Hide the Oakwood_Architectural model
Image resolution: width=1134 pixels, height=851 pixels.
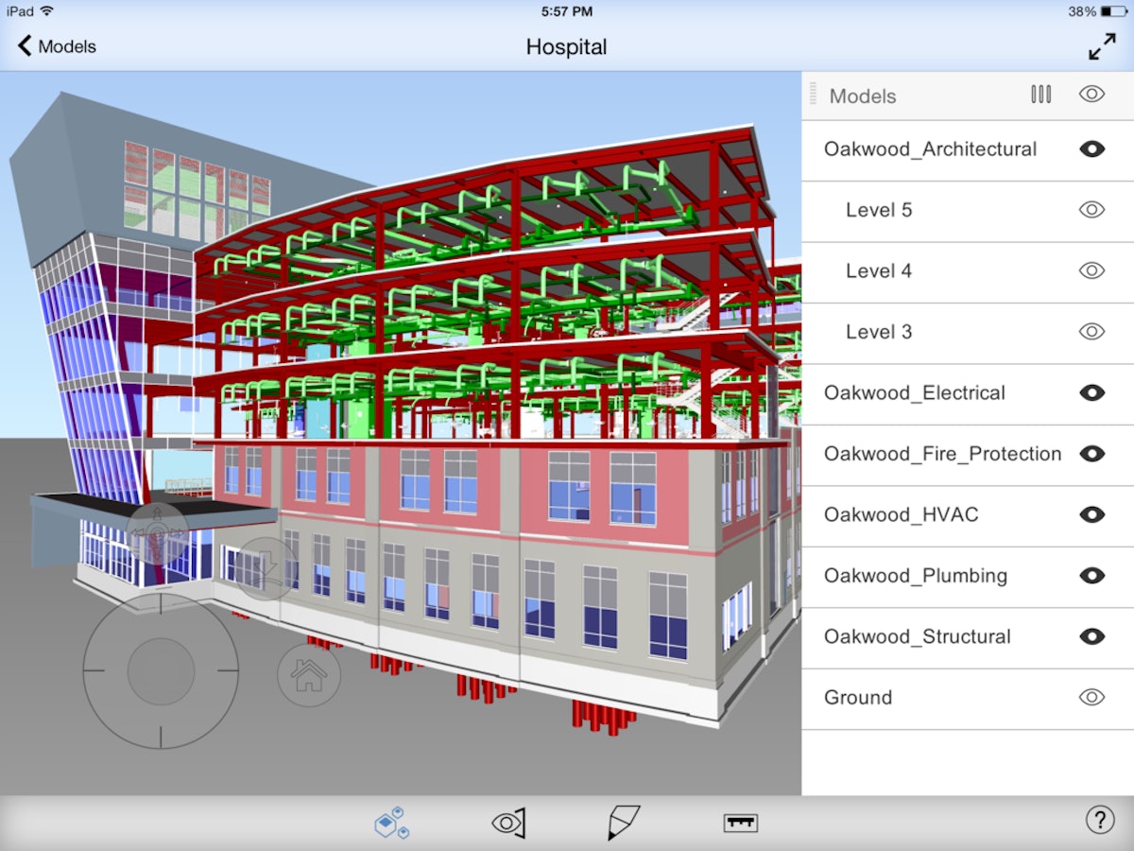pos(1091,149)
